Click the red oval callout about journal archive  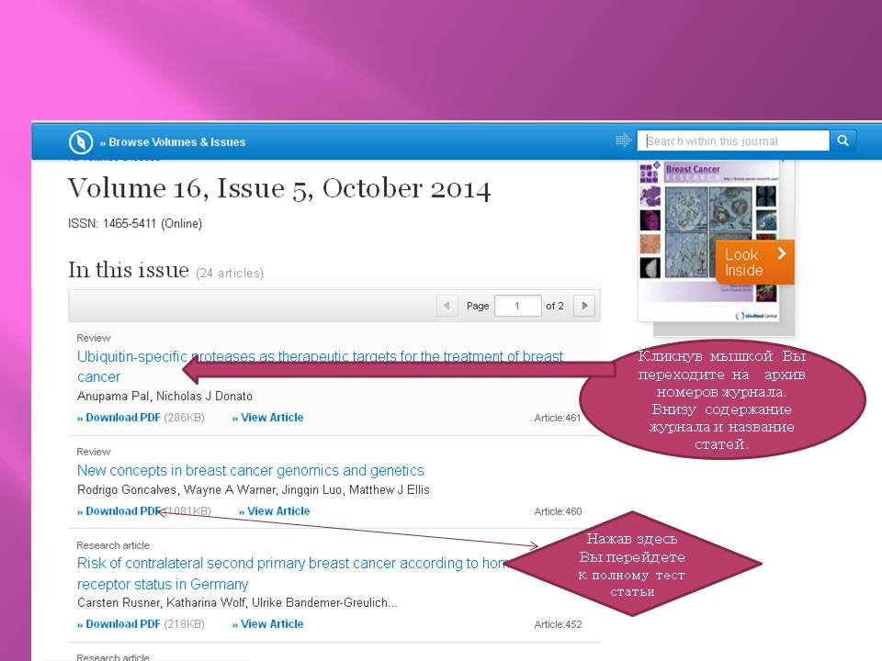point(722,400)
